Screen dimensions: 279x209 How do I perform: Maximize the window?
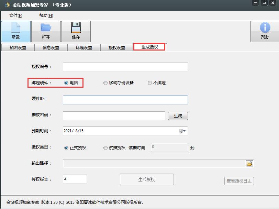point(264,3)
